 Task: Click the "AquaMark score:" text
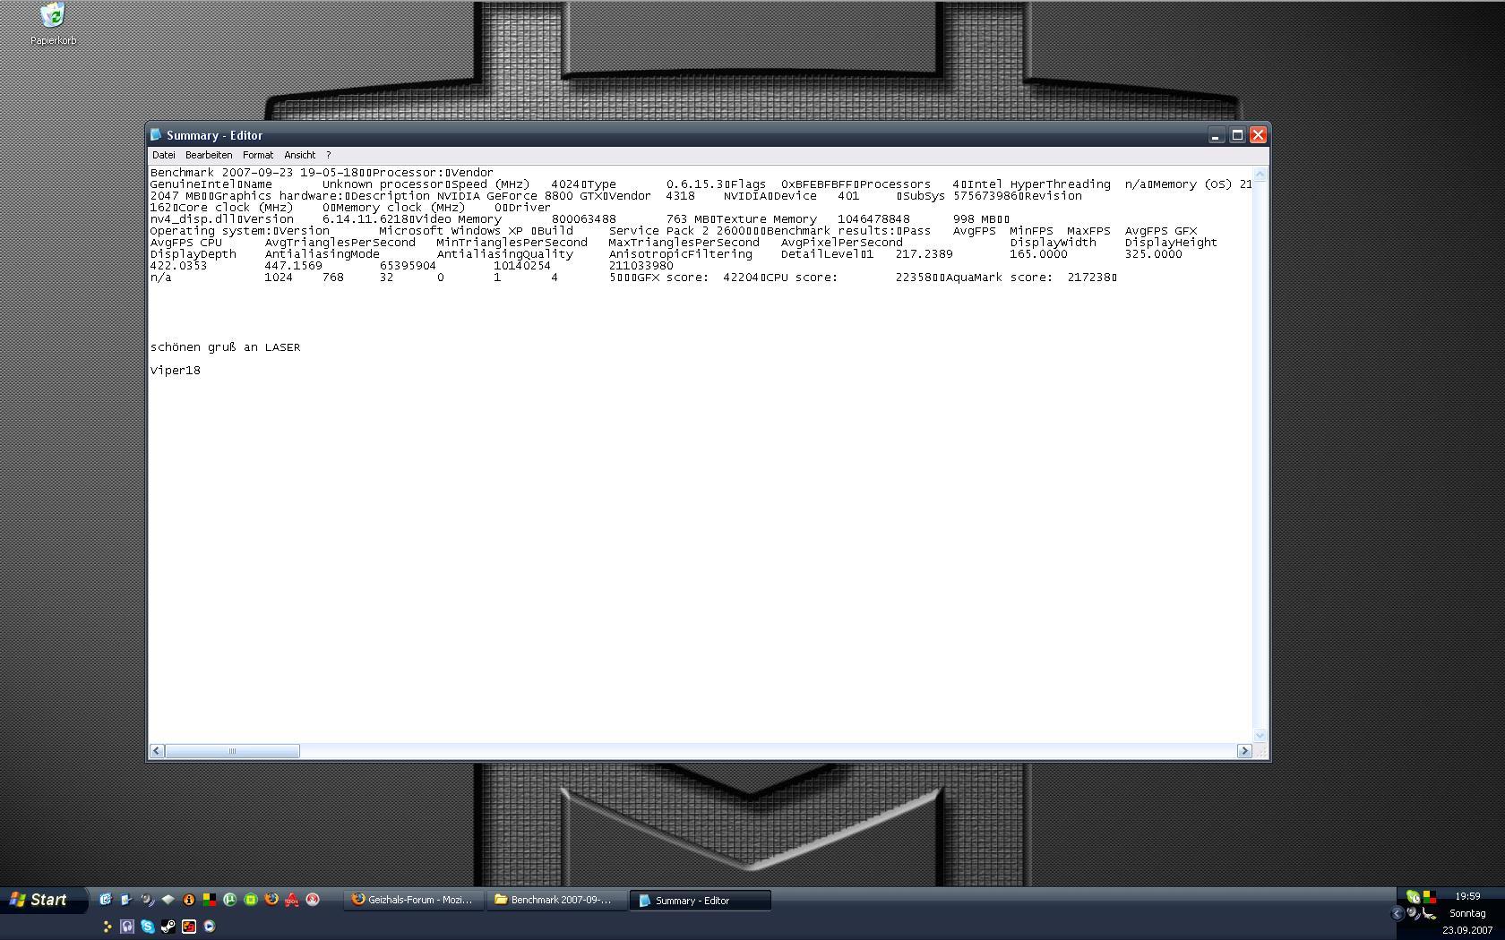point(999,278)
